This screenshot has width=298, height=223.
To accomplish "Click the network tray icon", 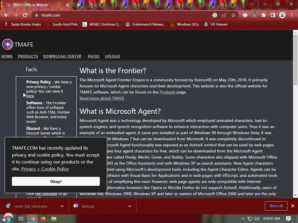I will pos(250,219).
